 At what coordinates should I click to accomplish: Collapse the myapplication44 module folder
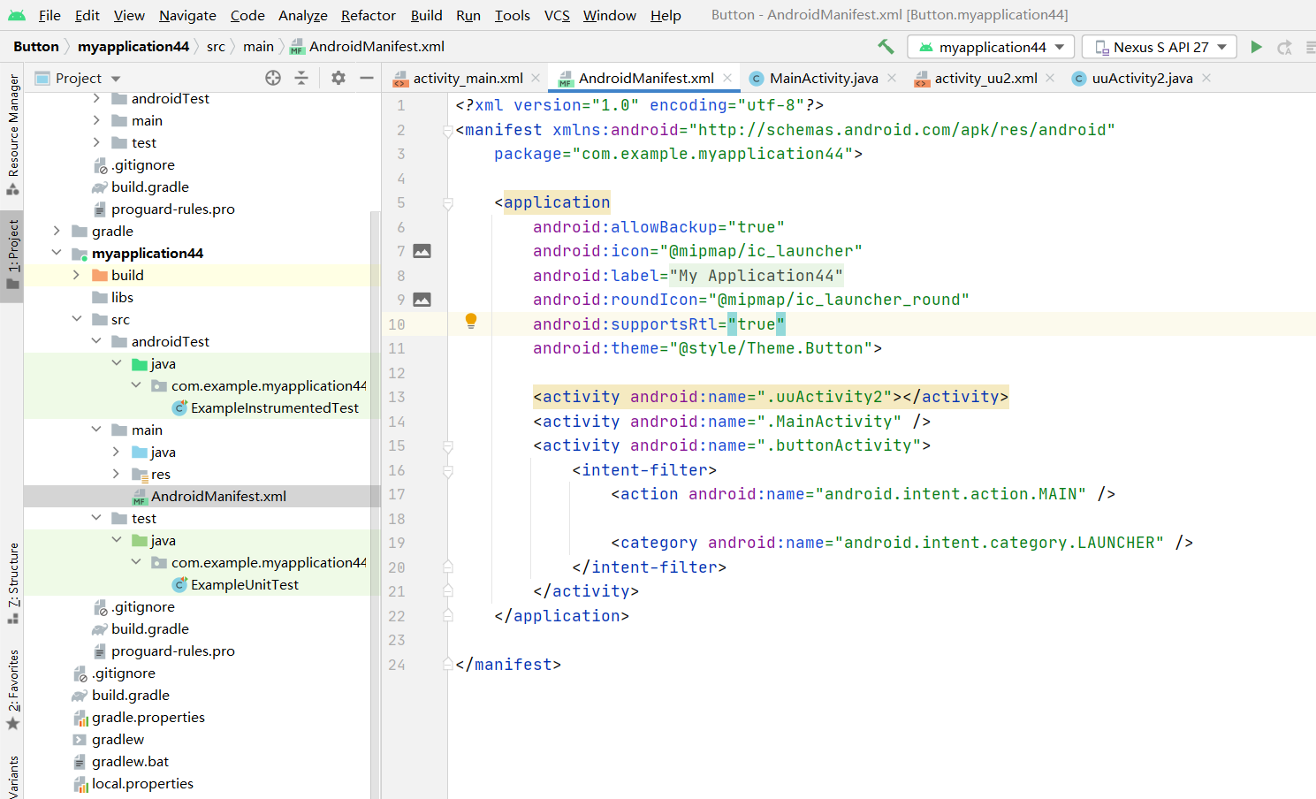coord(57,253)
